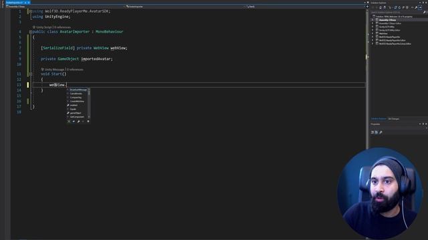Click 'importedAvatar' field name in code
Image resolution: width=428 pixels, height=240 pixels.
click(96, 59)
